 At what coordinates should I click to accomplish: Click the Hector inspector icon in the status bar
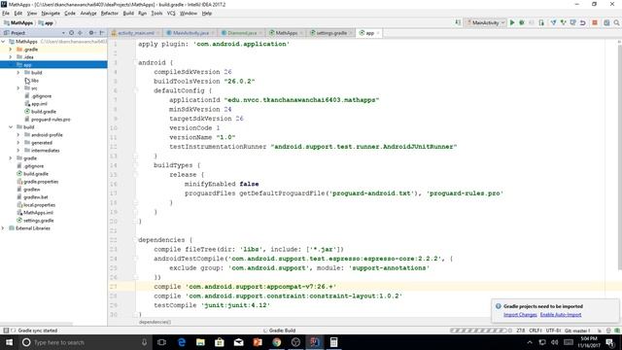point(608,331)
